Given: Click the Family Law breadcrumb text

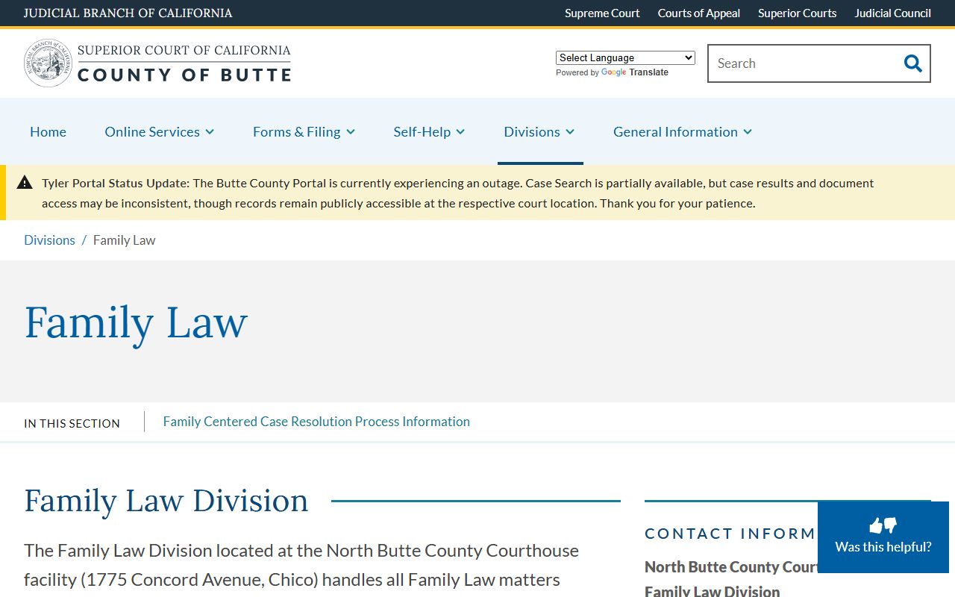Looking at the screenshot, I should (125, 240).
